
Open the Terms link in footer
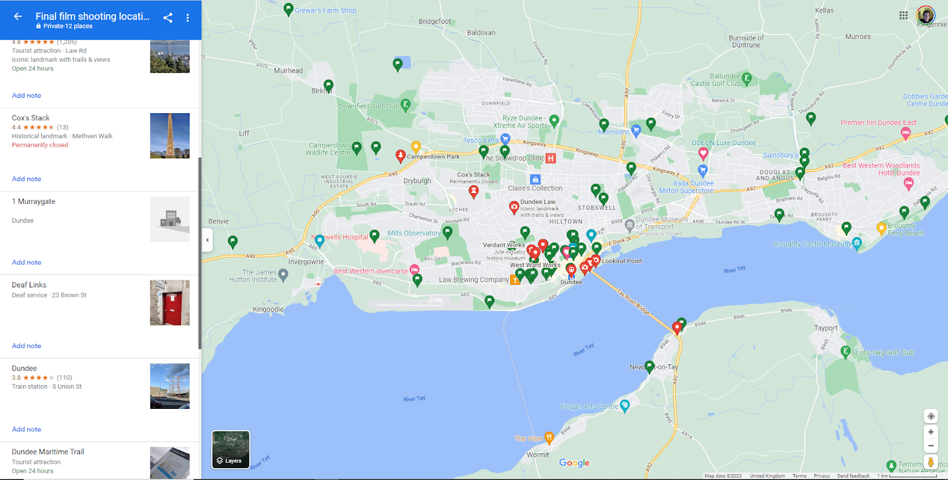click(800, 476)
